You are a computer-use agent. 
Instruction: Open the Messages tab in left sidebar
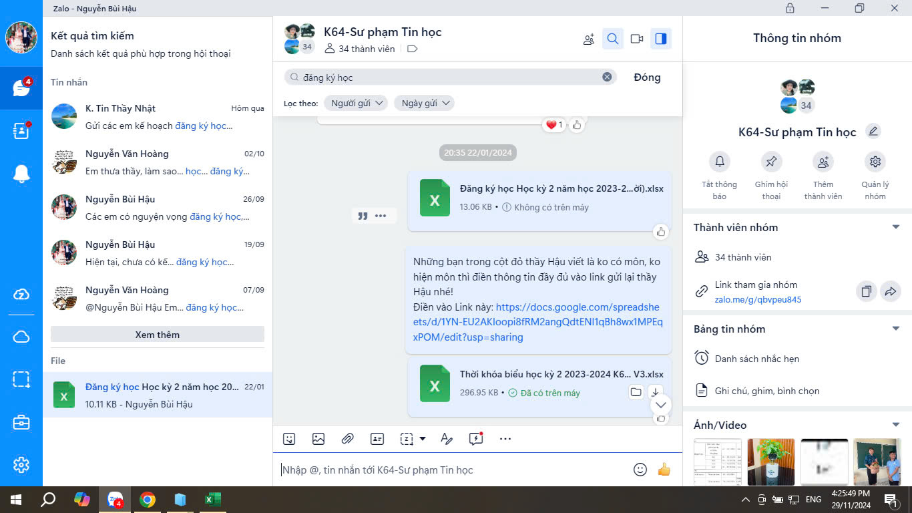pyautogui.click(x=21, y=88)
